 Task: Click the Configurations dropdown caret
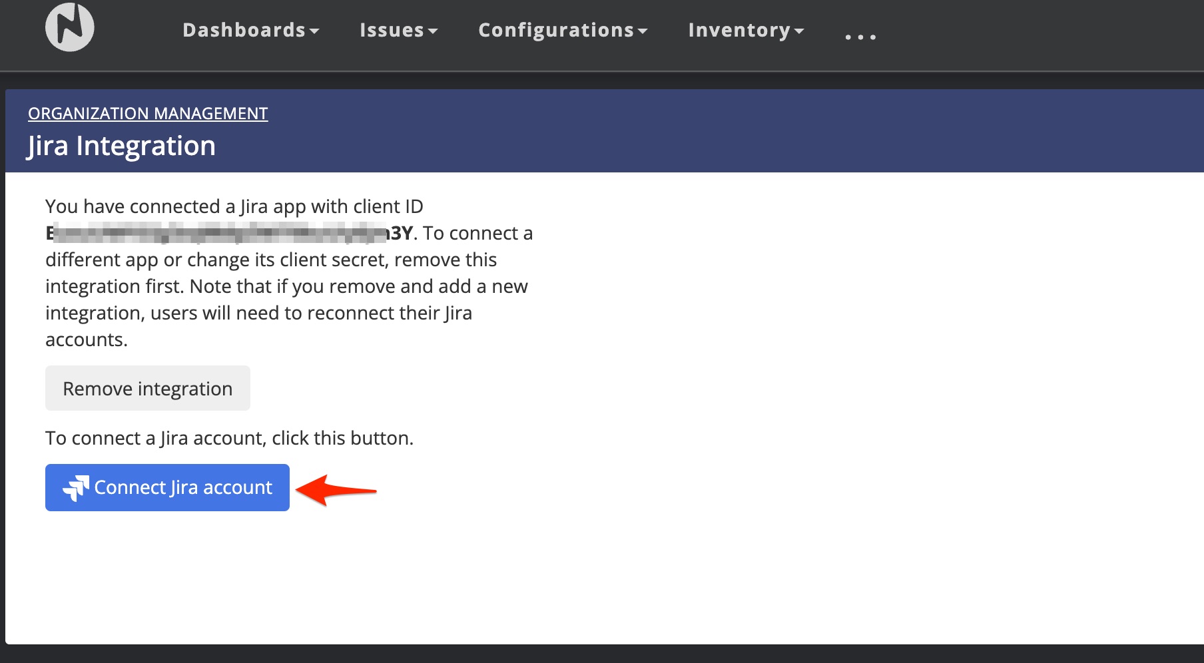(x=641, y=31)
